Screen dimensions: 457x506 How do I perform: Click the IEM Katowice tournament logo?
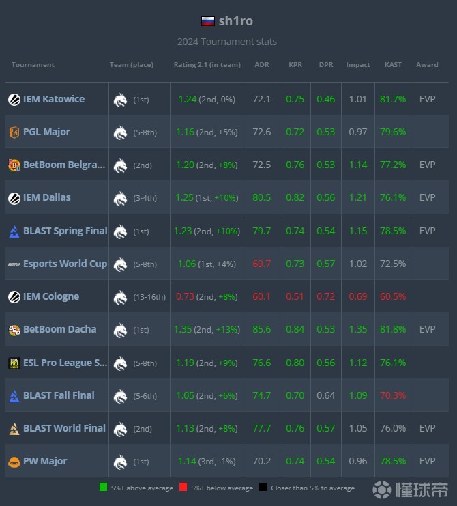pyautogui.click(x=14, y=99)
